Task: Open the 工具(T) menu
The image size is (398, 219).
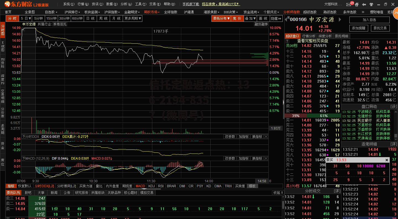Action: tap(141, 4)
